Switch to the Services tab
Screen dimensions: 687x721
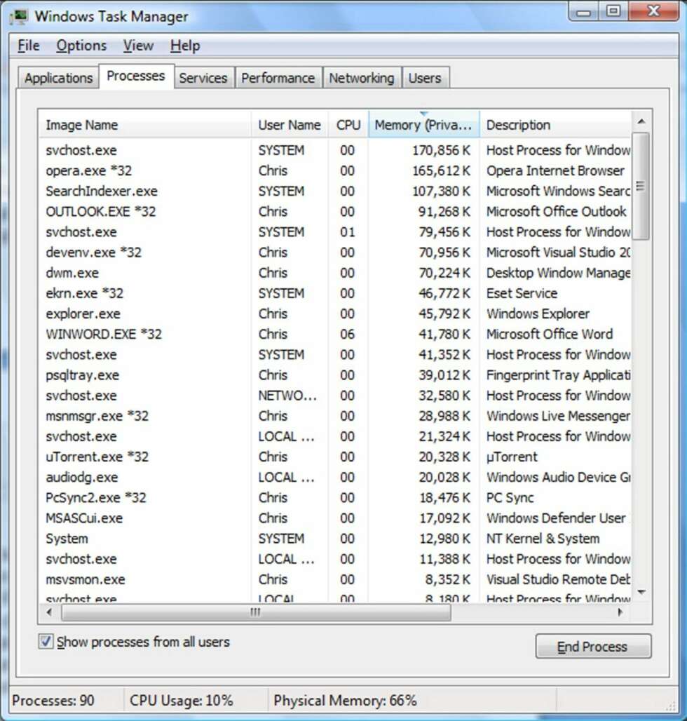[203, 78]
